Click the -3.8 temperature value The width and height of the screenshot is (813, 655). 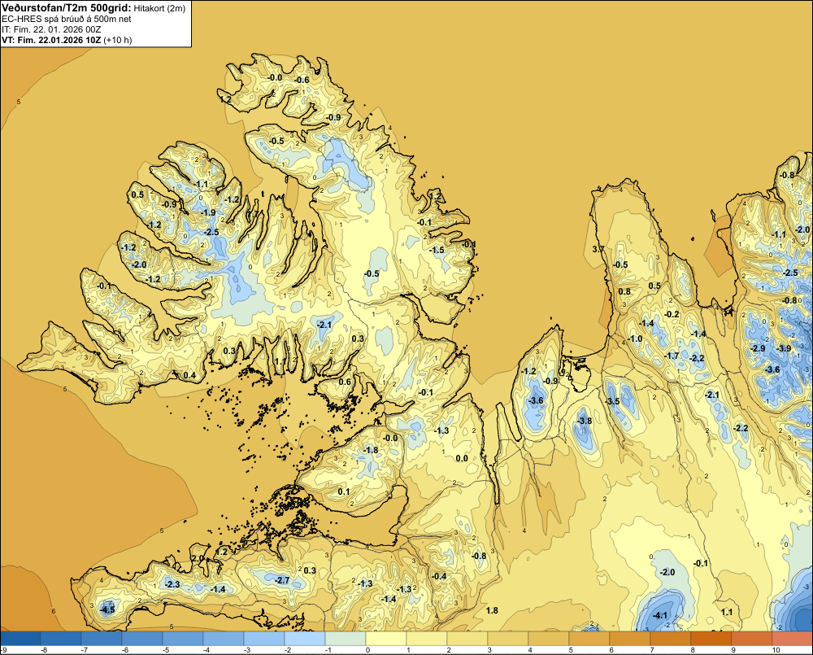click(585, 421)
